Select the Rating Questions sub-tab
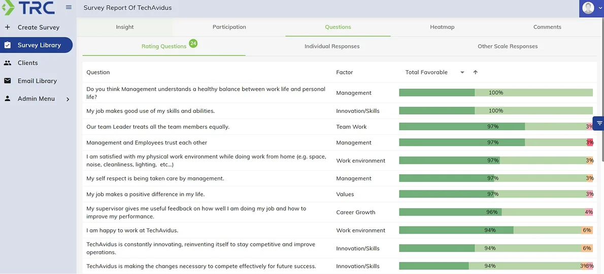This screenshot has width=604, height=274. tap(164, 46)
